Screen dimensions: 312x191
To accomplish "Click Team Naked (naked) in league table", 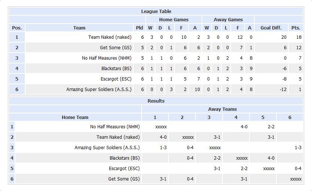I will 110,37.
